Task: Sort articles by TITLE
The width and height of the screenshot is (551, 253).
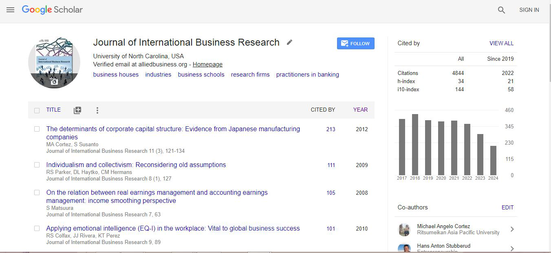Action: 53,110
